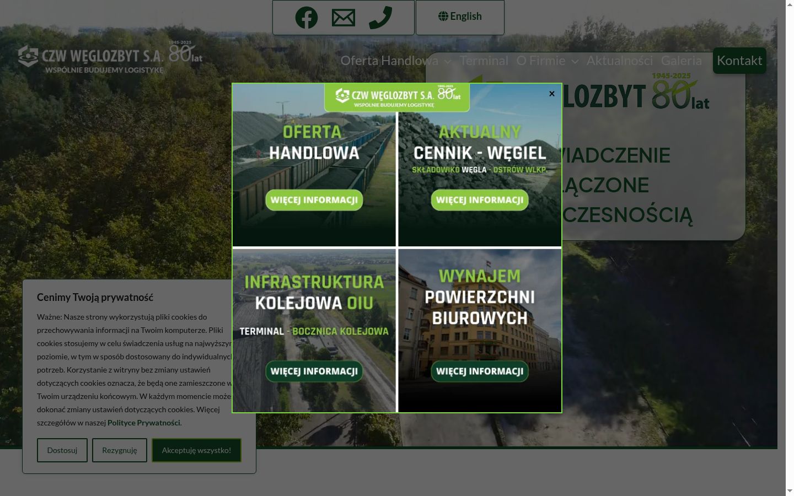Viewport: 794px width, 496px height.
Task: Close the promotional popup
Action: (552, 94)
